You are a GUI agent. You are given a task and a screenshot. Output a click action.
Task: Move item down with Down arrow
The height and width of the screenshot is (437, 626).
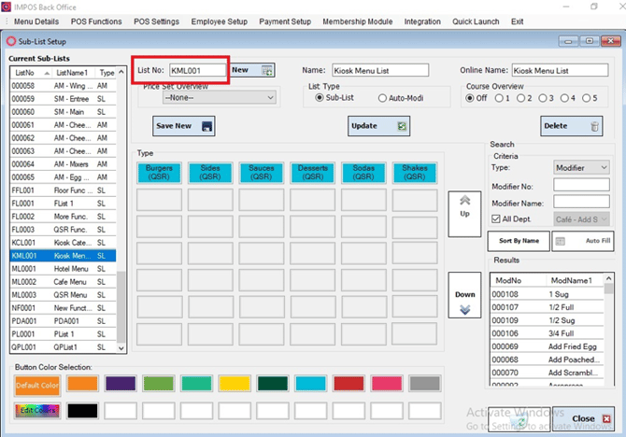pos(464,295)
